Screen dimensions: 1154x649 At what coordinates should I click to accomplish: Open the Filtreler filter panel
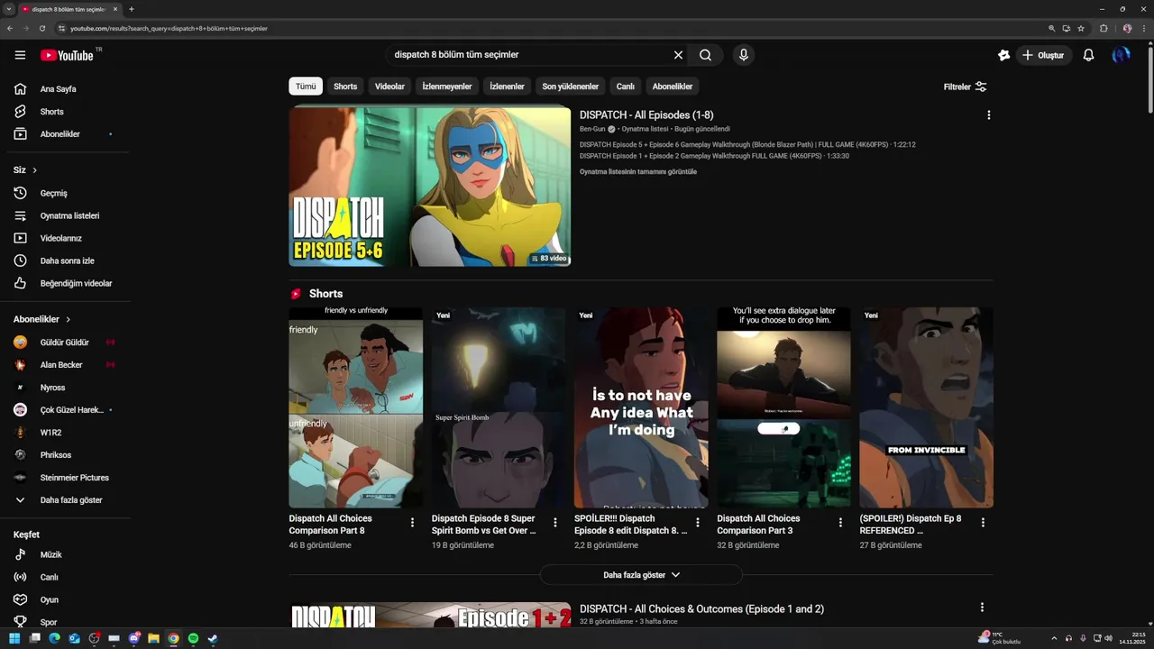[x=965, y=87]
